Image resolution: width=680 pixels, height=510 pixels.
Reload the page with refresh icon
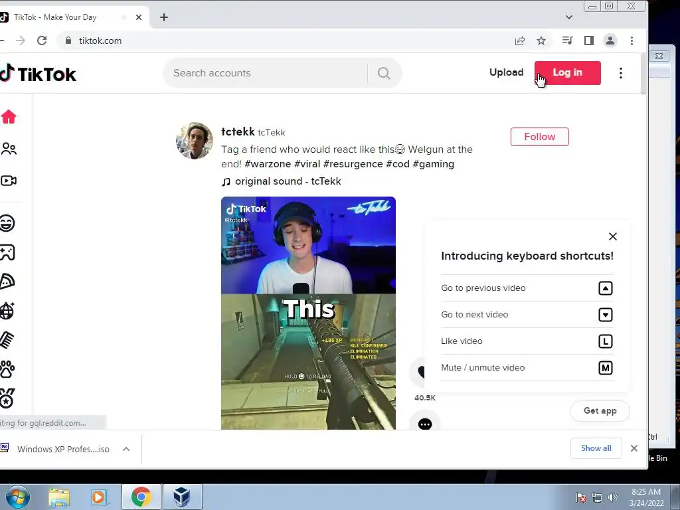tap(42, 41)
